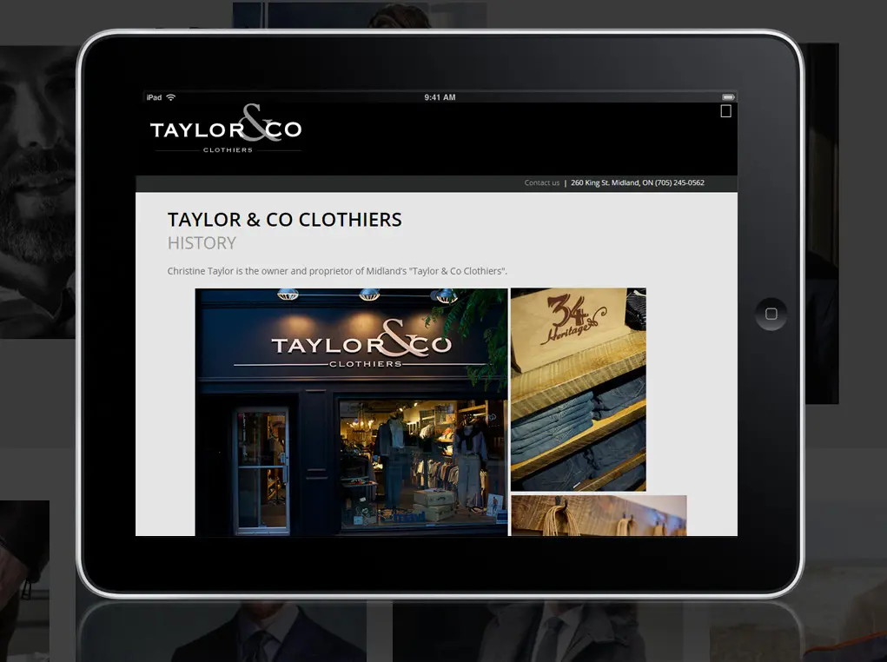Image resolution: width=887 pixels, height=662 pixels.
Task: Tap the Wi-Fi status icon
Action: 171,97
